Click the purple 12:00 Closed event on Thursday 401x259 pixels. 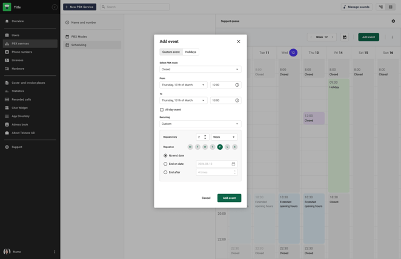pos(314,118)
